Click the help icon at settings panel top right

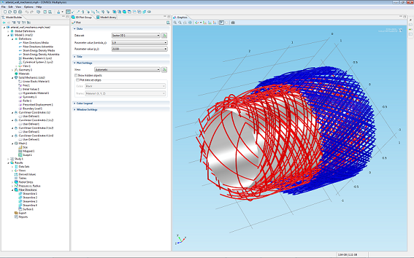[x=168, y=23]
